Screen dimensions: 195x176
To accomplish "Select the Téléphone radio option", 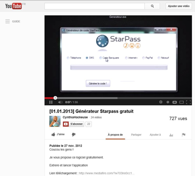I will pos(68,58).
